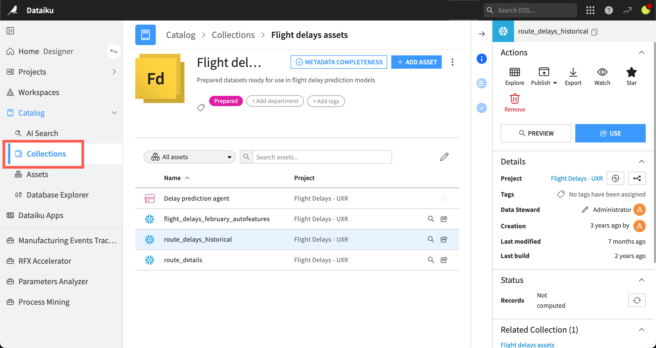Select the list details tab icon
The image size is (656, 348).
coord(482,83)
